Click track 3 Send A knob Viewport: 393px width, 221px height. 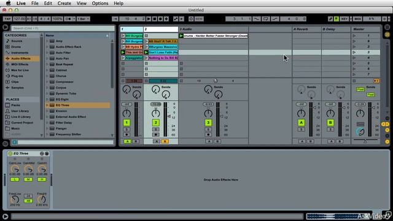point(208,90)
